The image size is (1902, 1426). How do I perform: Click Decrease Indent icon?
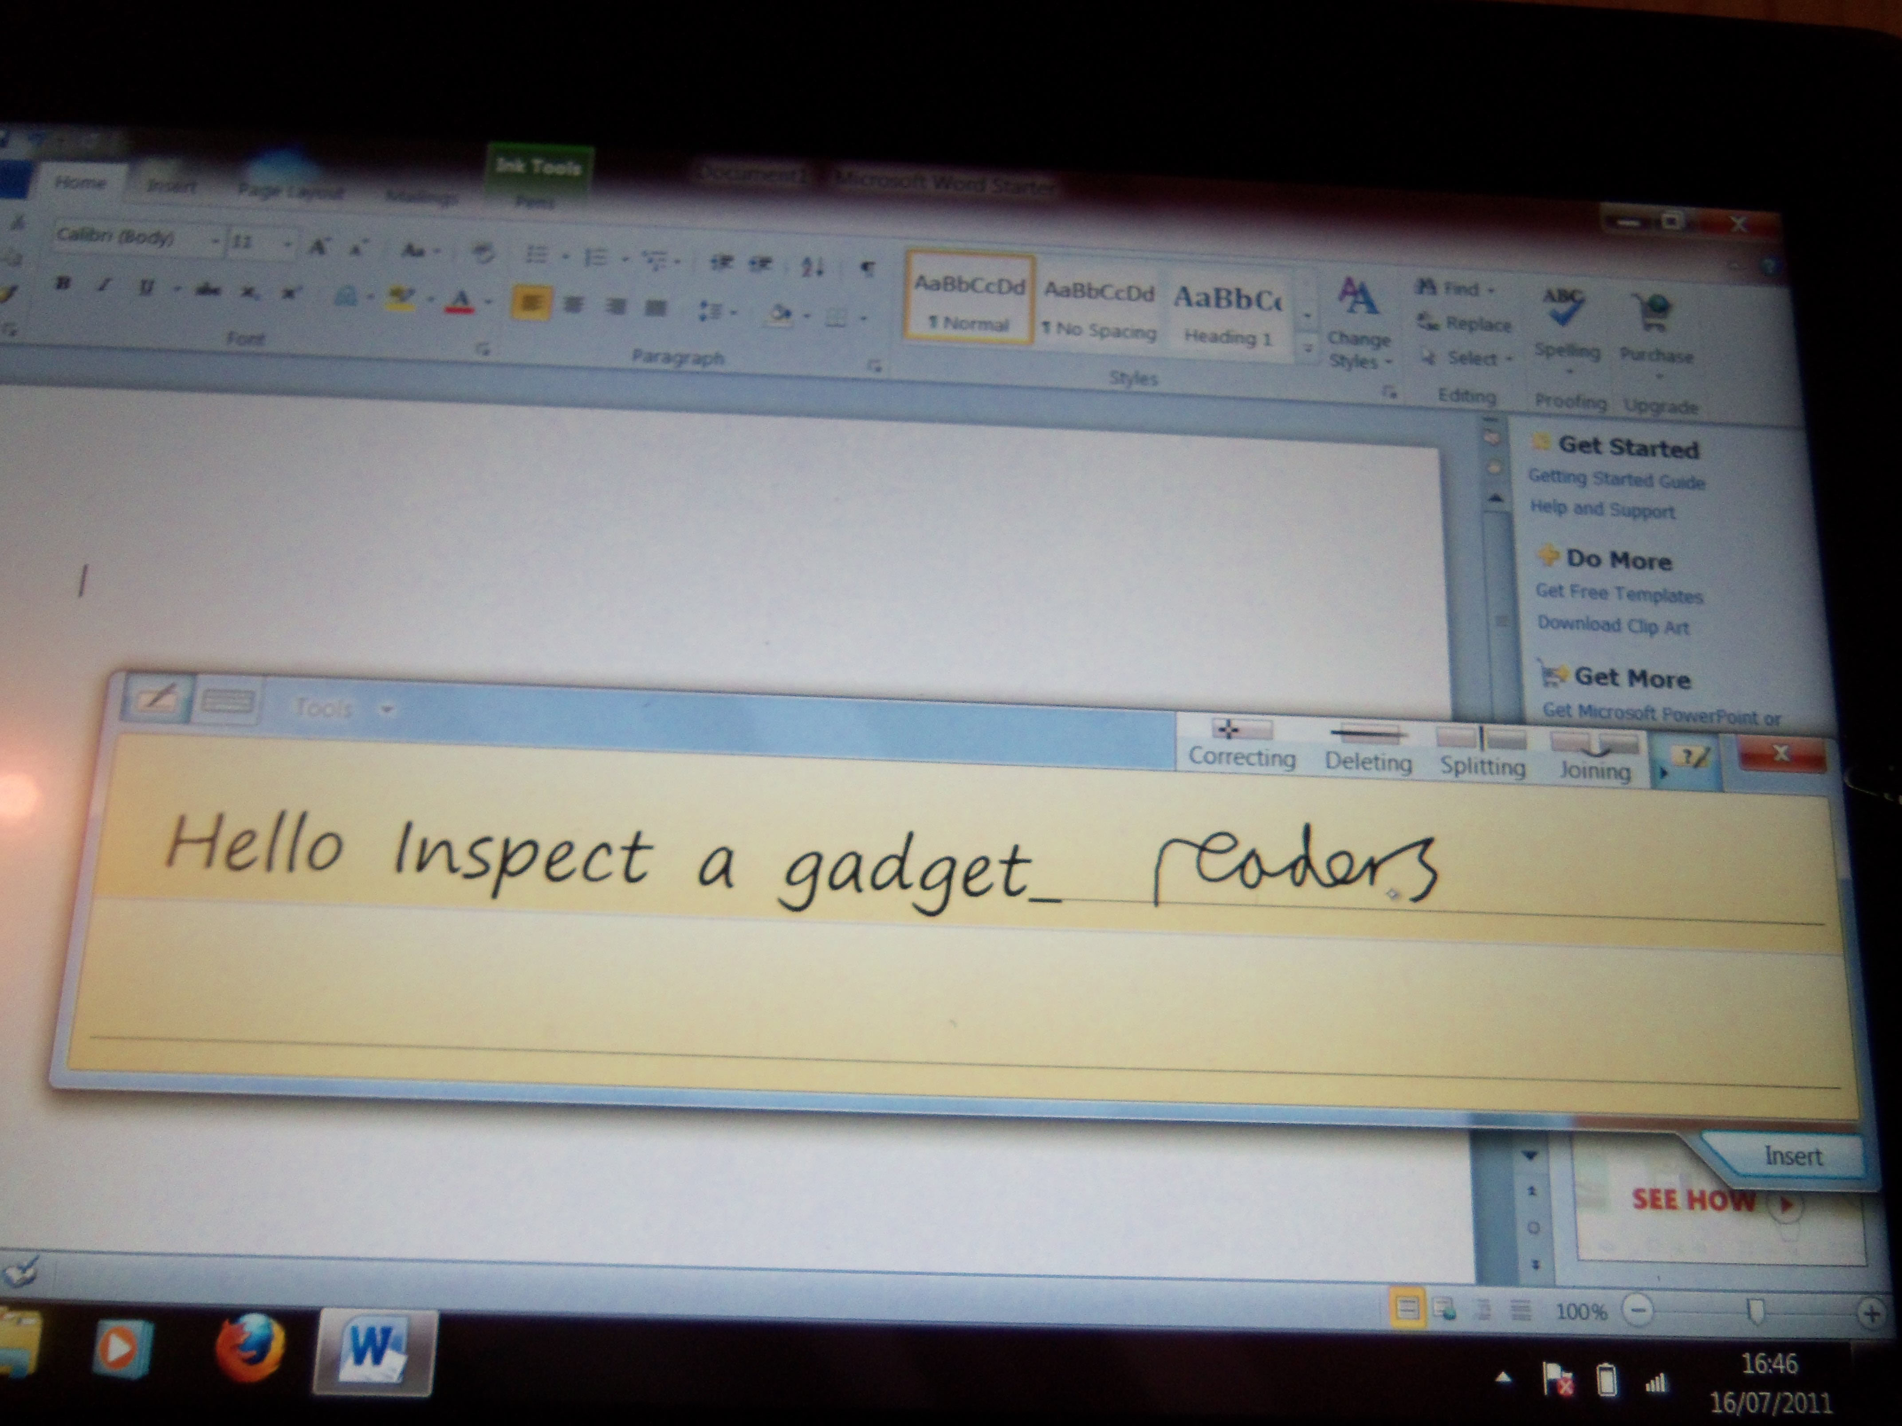[720, 263]
